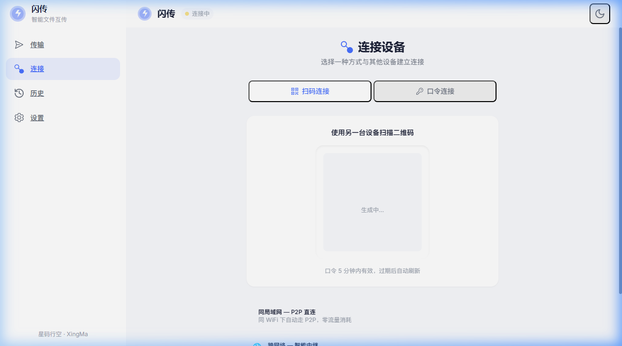Toggle dark mode with the moon icon
622x346 pixels.
(x=599, y=14)
